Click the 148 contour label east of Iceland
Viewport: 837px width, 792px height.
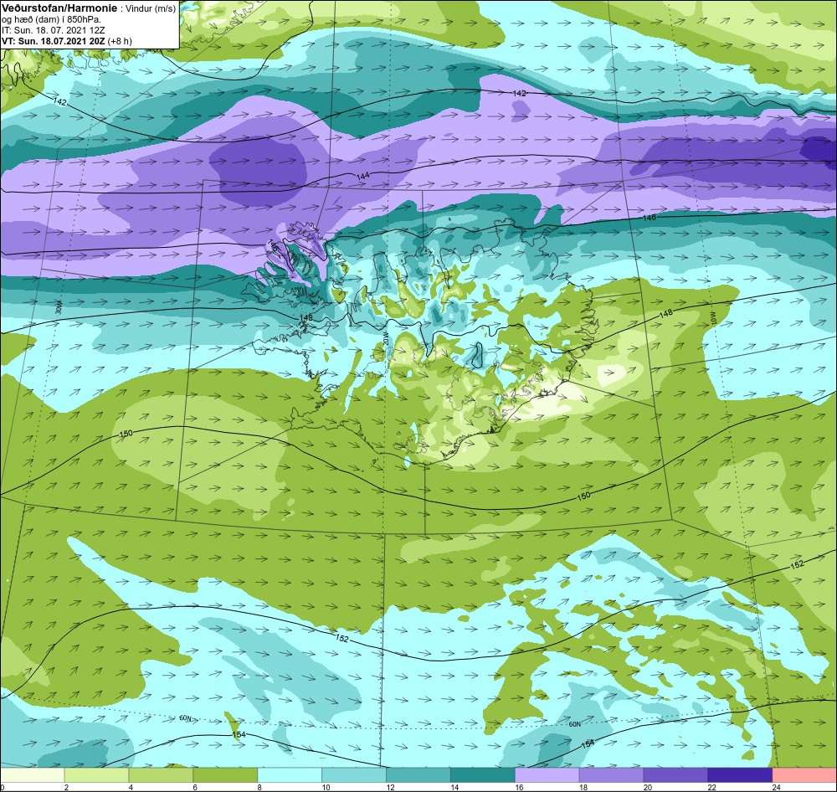[666, 313]
